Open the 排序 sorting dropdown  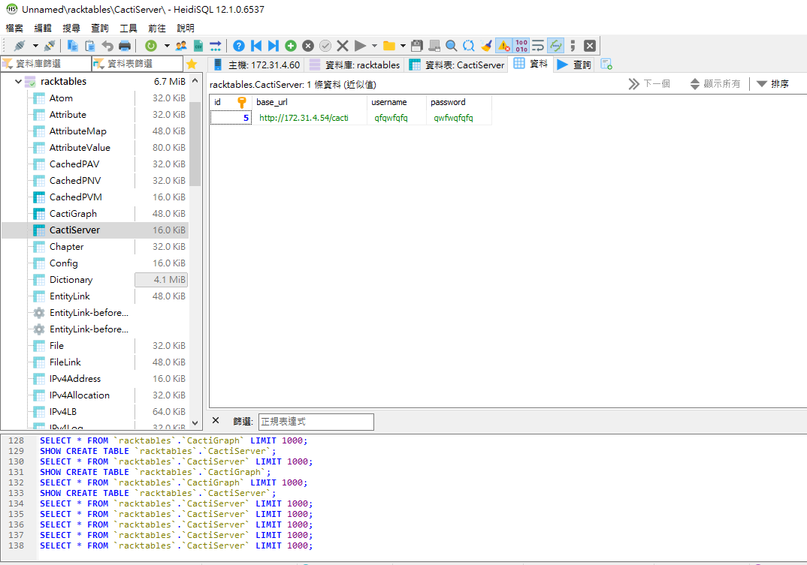tap(772, 84)
